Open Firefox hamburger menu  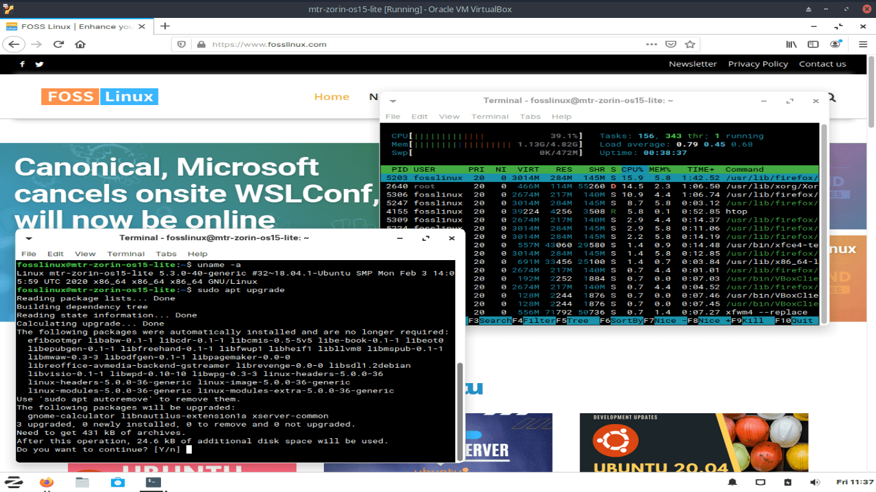coord(863,44)
